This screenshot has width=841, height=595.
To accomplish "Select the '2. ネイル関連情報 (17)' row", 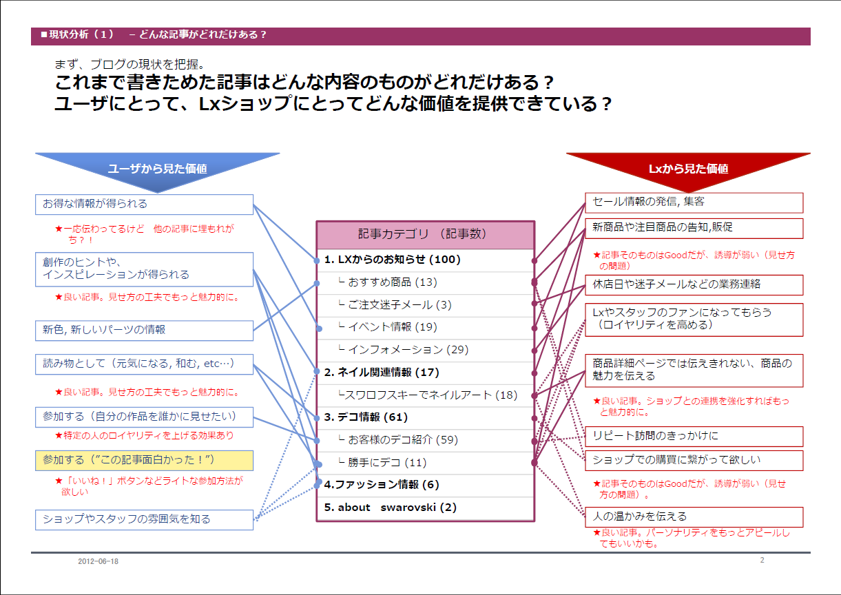I will pos(425,373).
